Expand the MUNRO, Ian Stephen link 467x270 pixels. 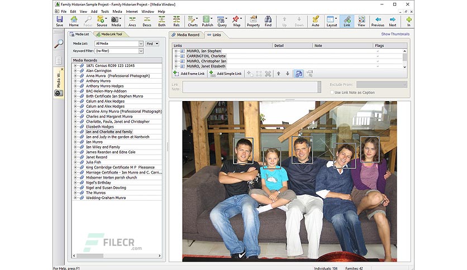pyautogui.click(x=176, y=51)
